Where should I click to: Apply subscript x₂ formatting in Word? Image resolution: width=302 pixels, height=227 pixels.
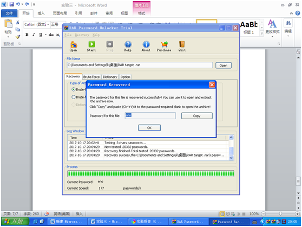pyautogui.click(x=58, y=35)
